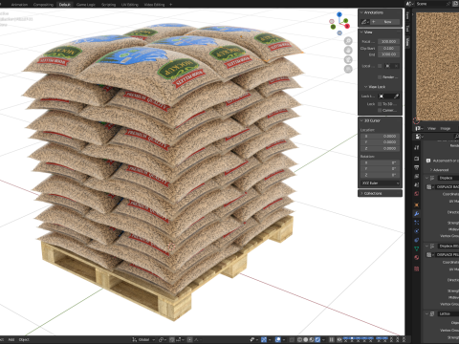Click the Focal Length value field

[388, 42]
